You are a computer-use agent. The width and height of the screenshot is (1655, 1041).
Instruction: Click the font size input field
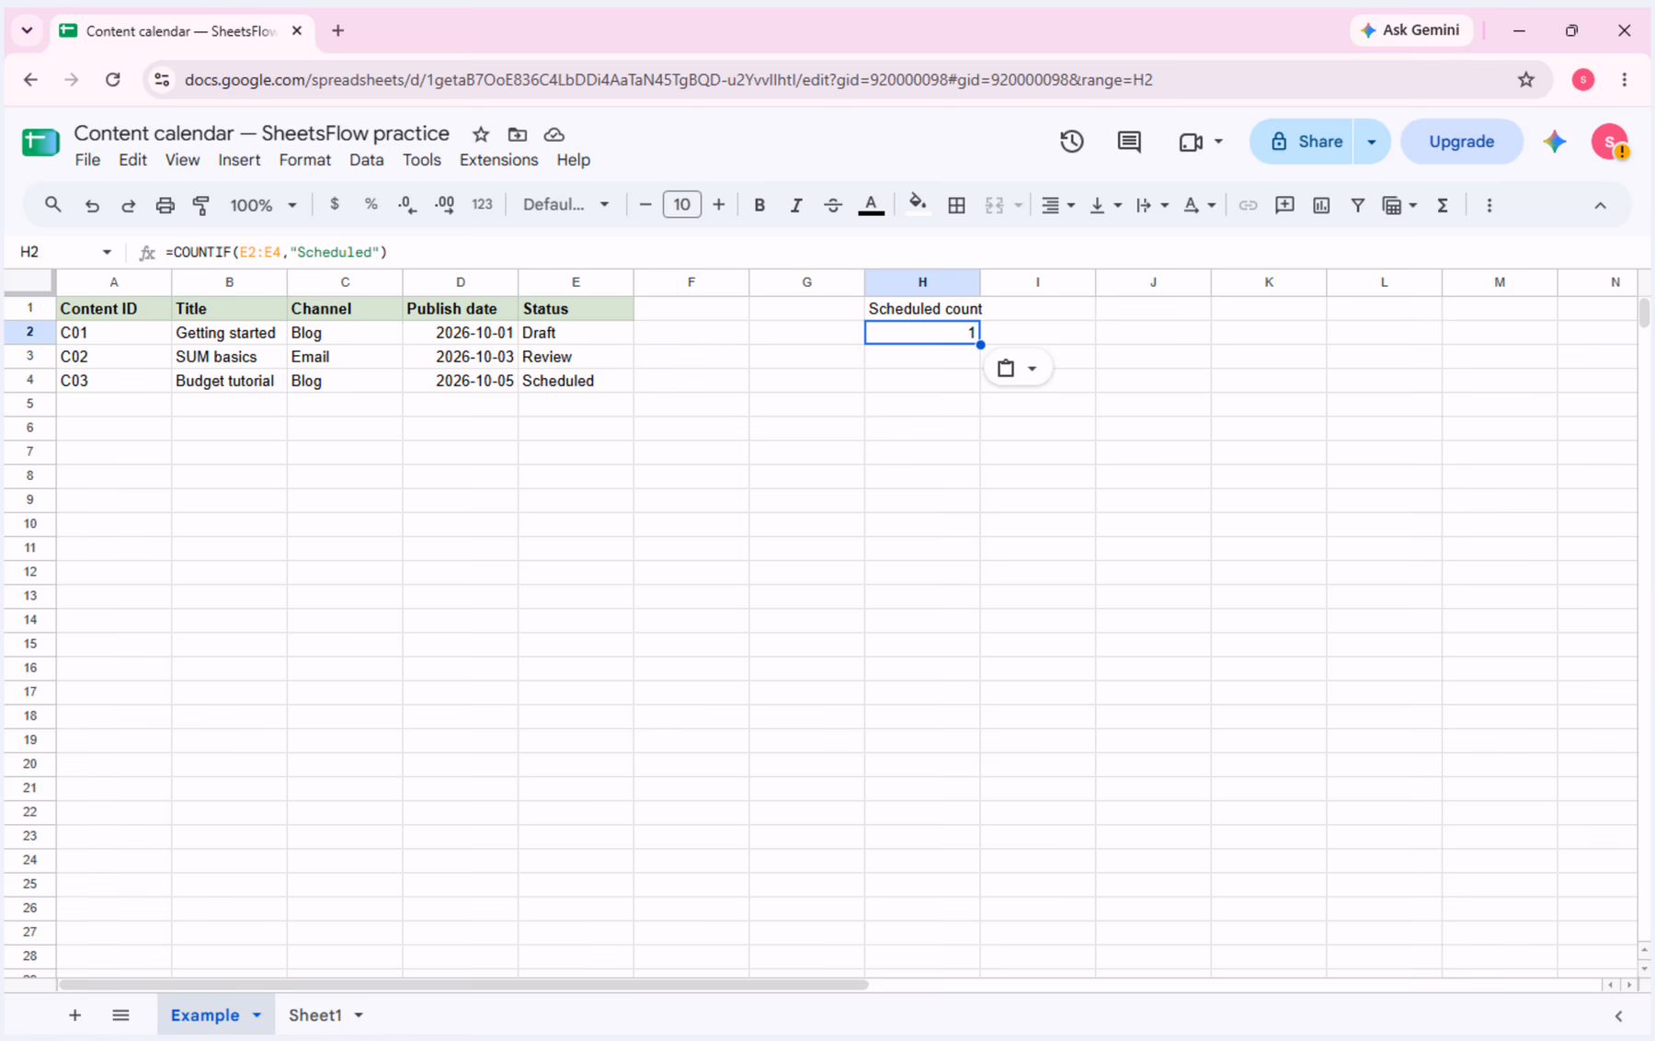coord(681,204)
